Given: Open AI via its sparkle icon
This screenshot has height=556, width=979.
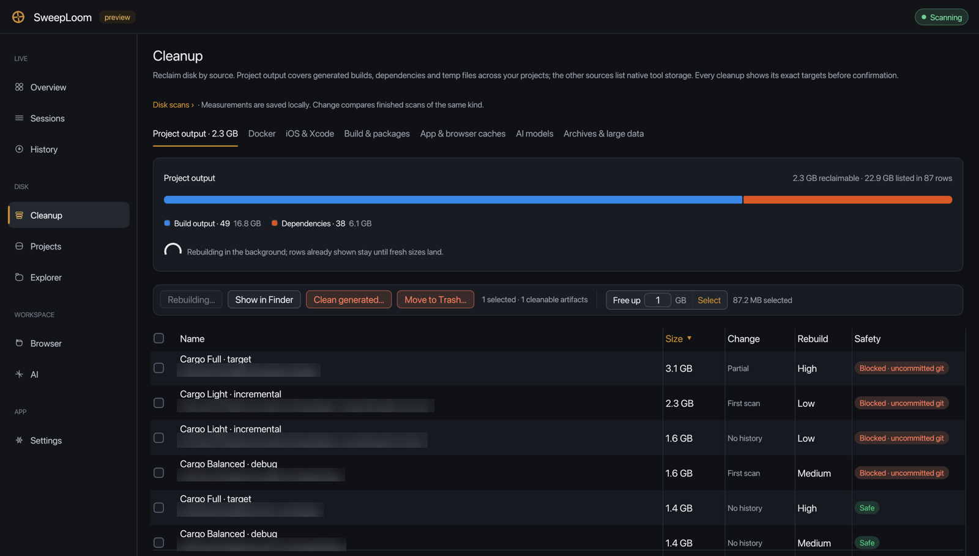Looking at the screenshot, I should coord(19,374).
